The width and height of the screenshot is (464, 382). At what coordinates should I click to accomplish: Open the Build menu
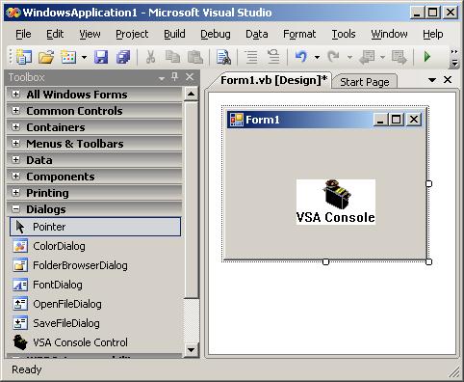174,34
